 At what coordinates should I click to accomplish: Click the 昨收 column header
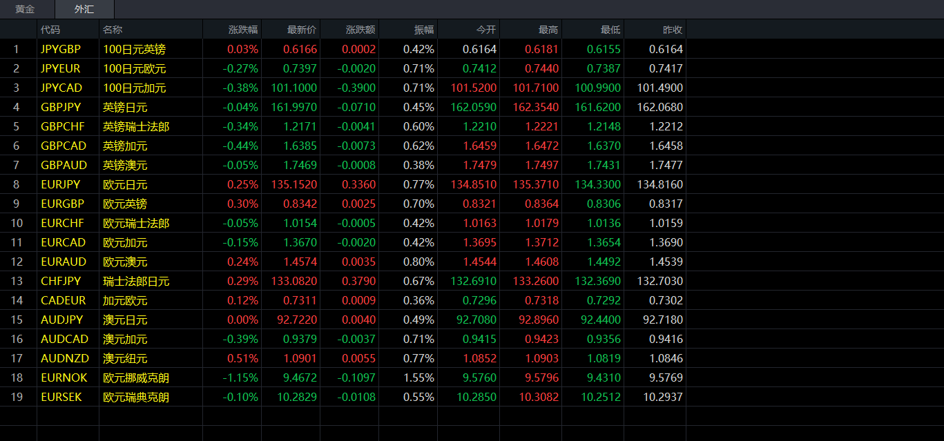(x=672, y=30)
